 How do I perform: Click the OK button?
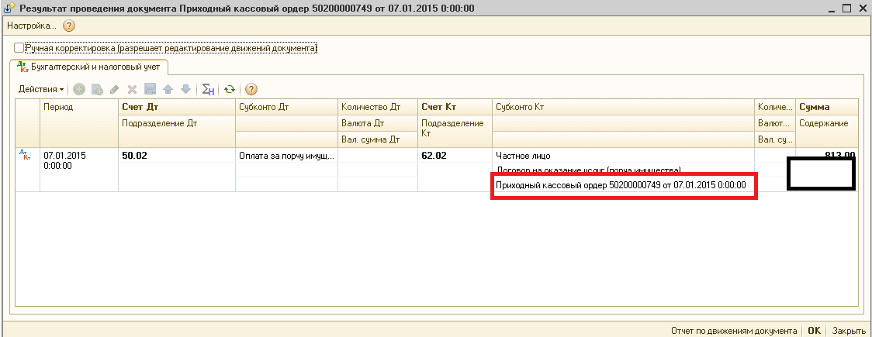click(x=814, y=330)
